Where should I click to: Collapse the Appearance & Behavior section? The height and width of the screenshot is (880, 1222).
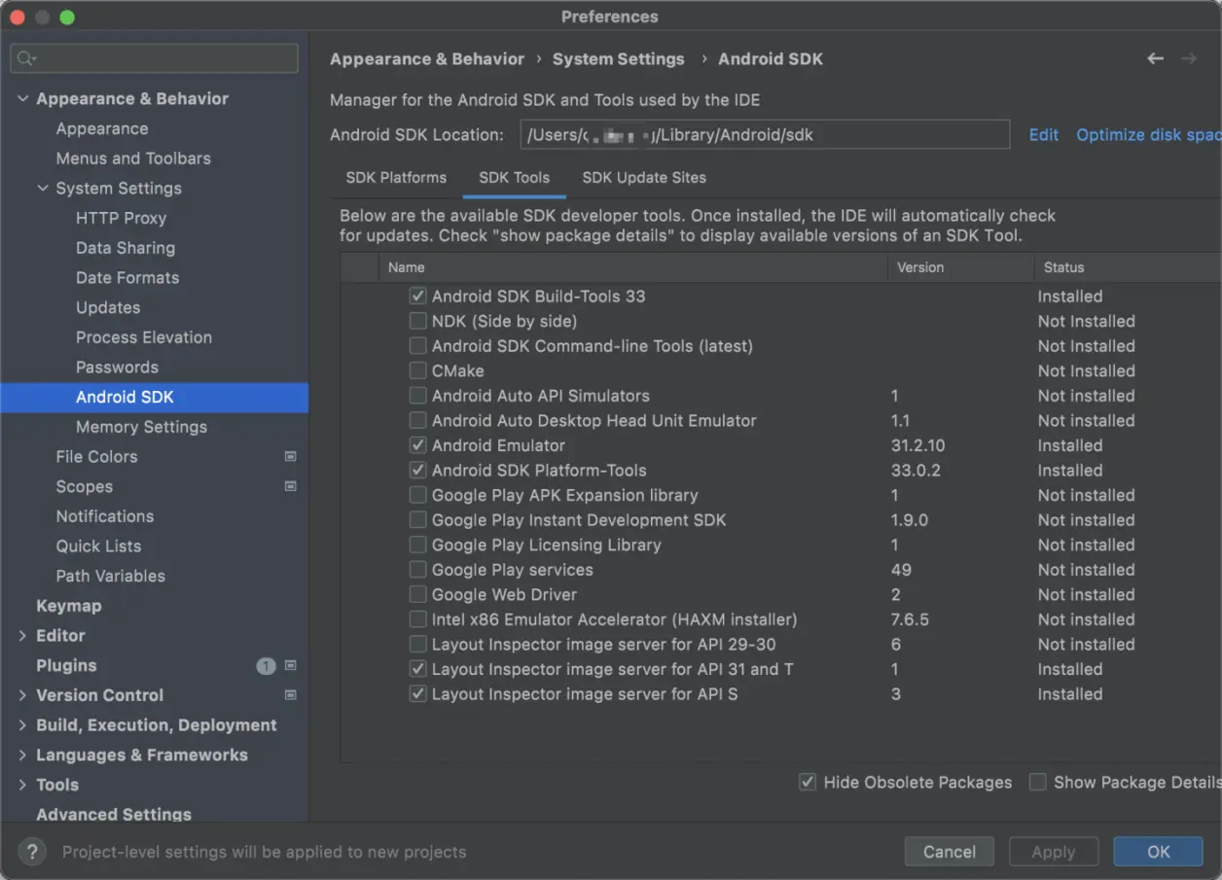click(x=22, y=98)
